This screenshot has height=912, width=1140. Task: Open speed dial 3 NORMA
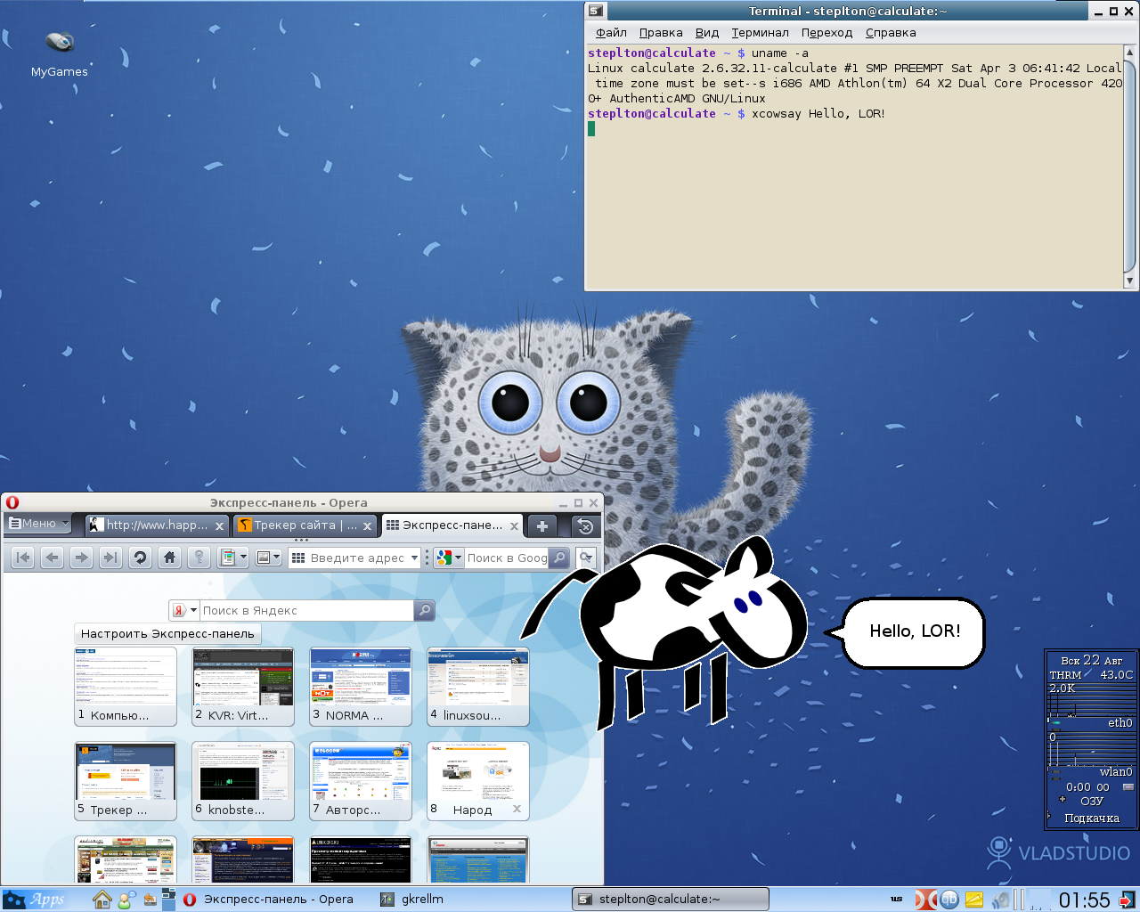(361, 686)
